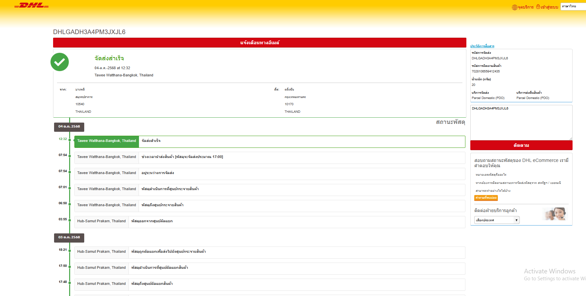
Task: Open the ประวัติการสื่อสาร link
Action: pyautogui.click(x=482, y=46)
